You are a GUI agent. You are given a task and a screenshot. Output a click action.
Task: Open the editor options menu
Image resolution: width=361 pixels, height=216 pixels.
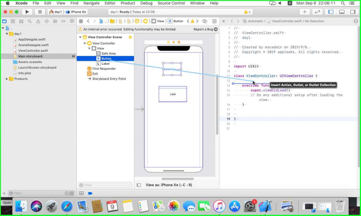(205, 21)
